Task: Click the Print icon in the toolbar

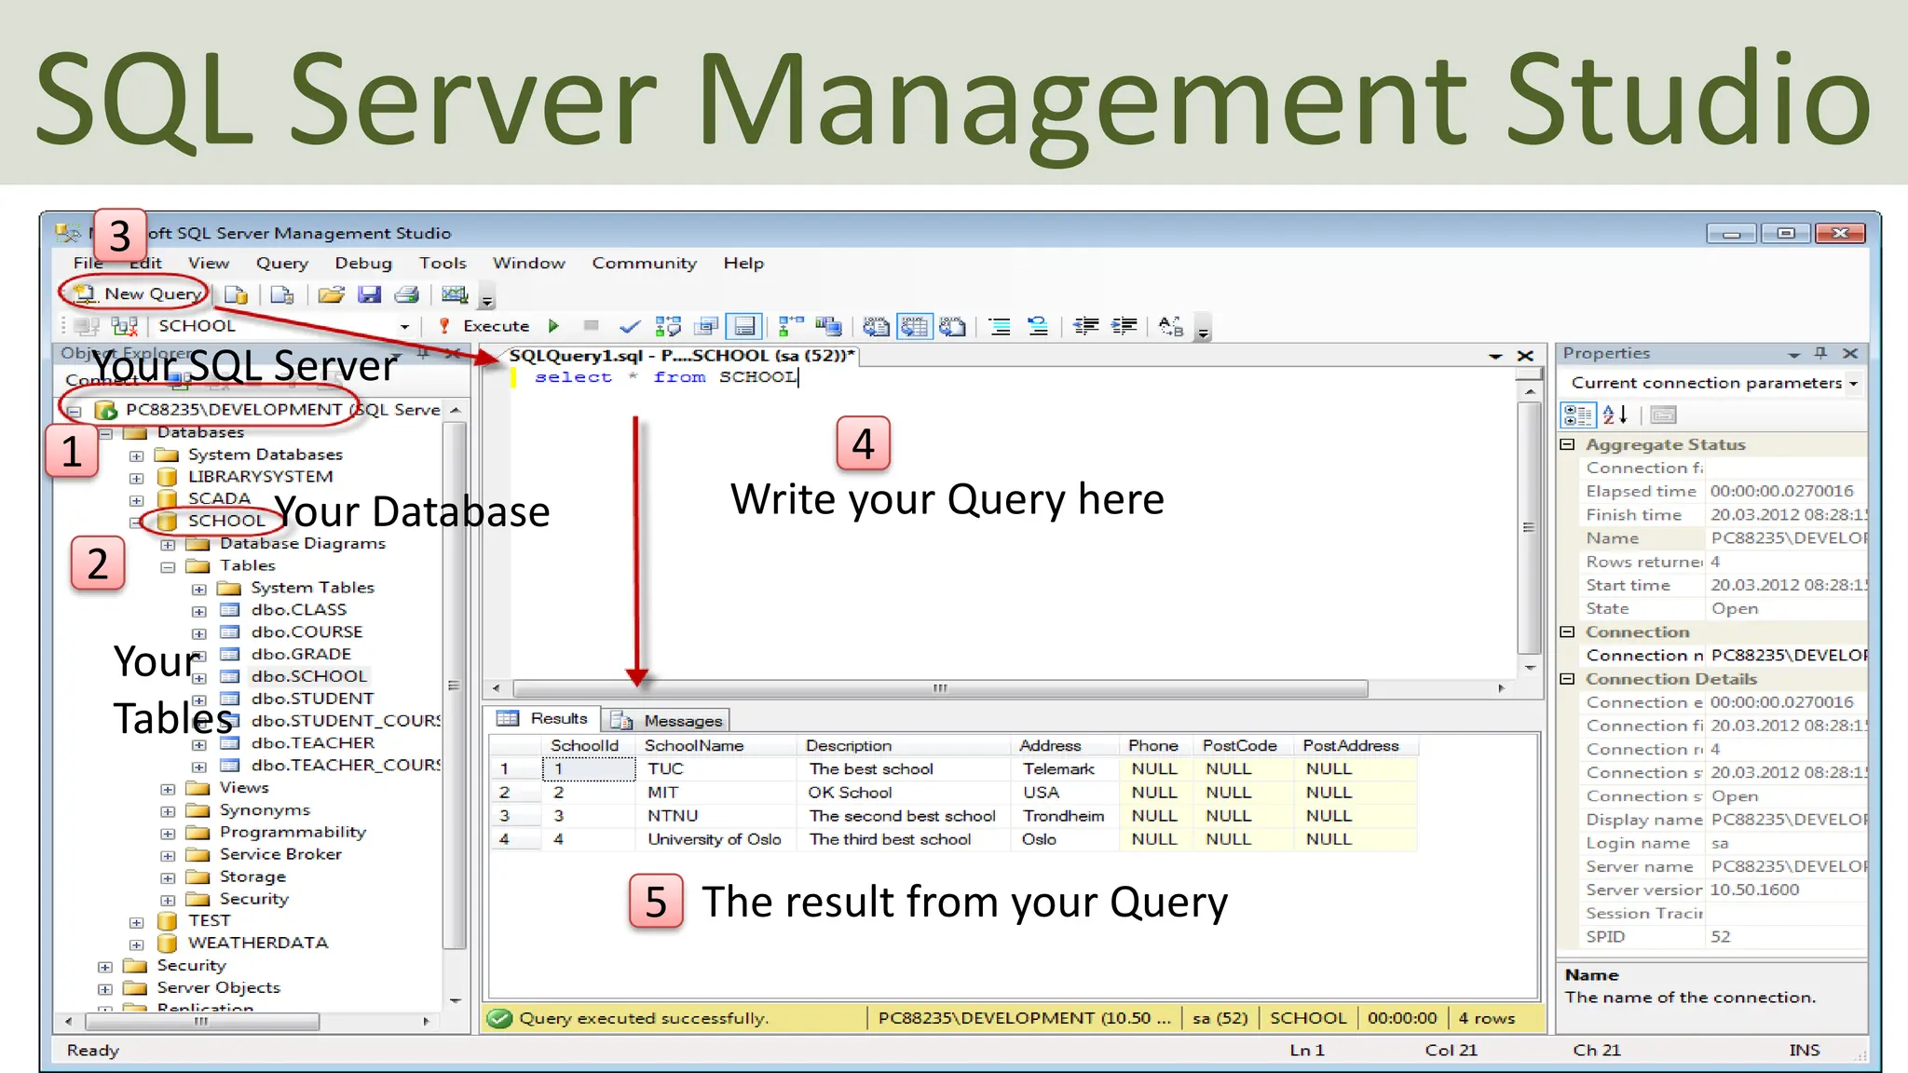Action: coord(407,295)
